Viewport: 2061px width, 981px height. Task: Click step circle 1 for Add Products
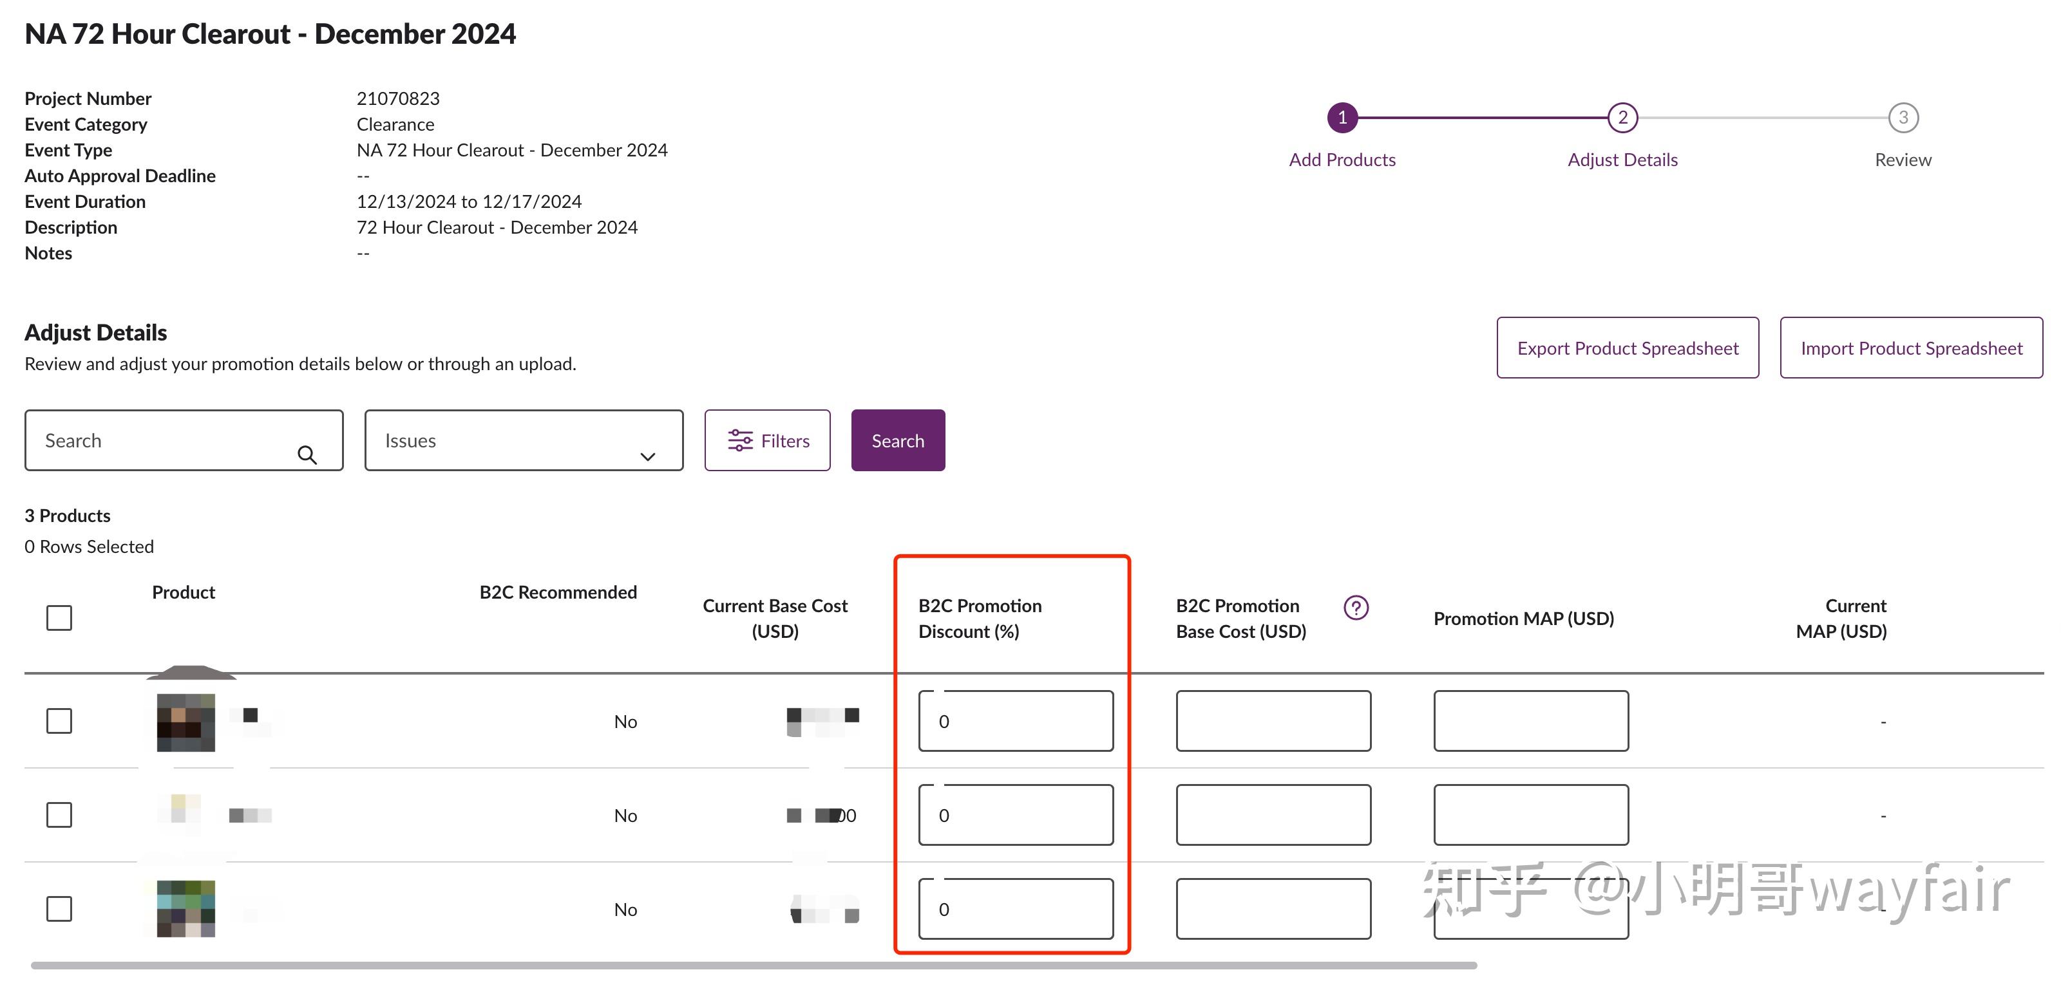[x=1342, y=117]
